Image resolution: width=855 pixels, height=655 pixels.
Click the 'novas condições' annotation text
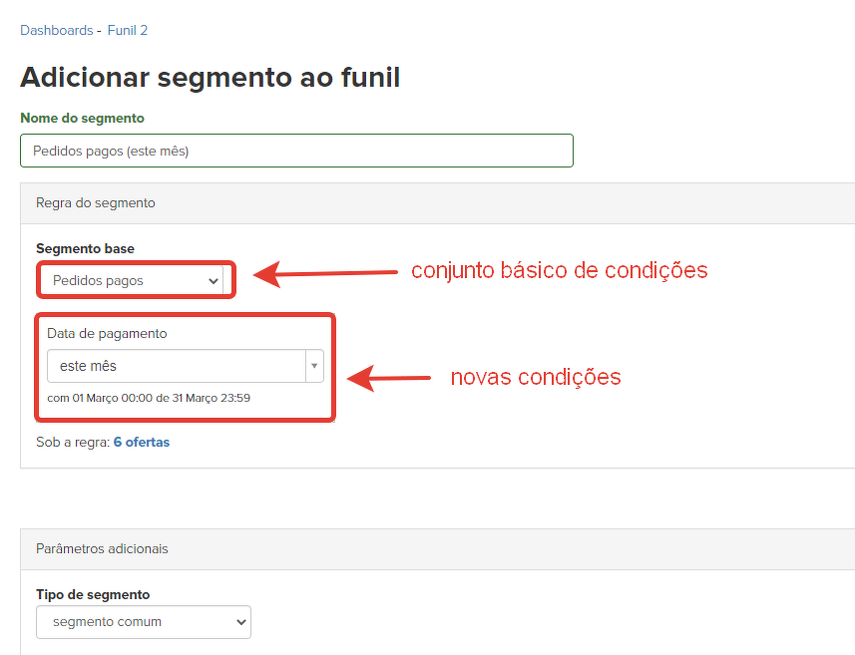pyautogui.click(x=536, y=377)
